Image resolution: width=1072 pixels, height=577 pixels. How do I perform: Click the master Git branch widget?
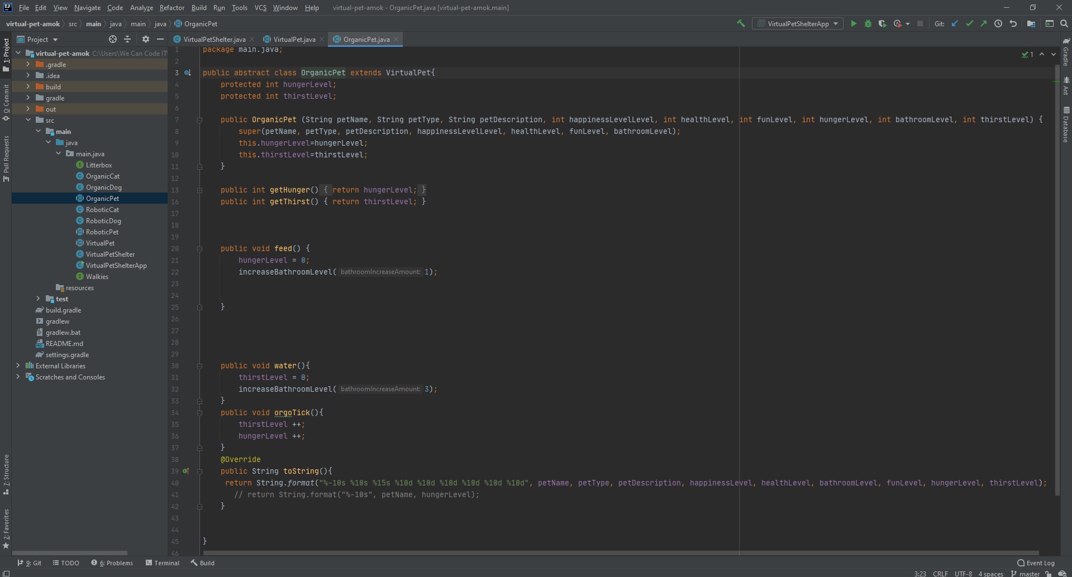pyautogui.click(x=1025, y=573)
